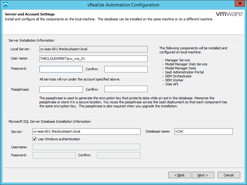Click the vRealize Automation Configuration title bar
Viewport: 247px width, 185px height.
coord(124,5)
